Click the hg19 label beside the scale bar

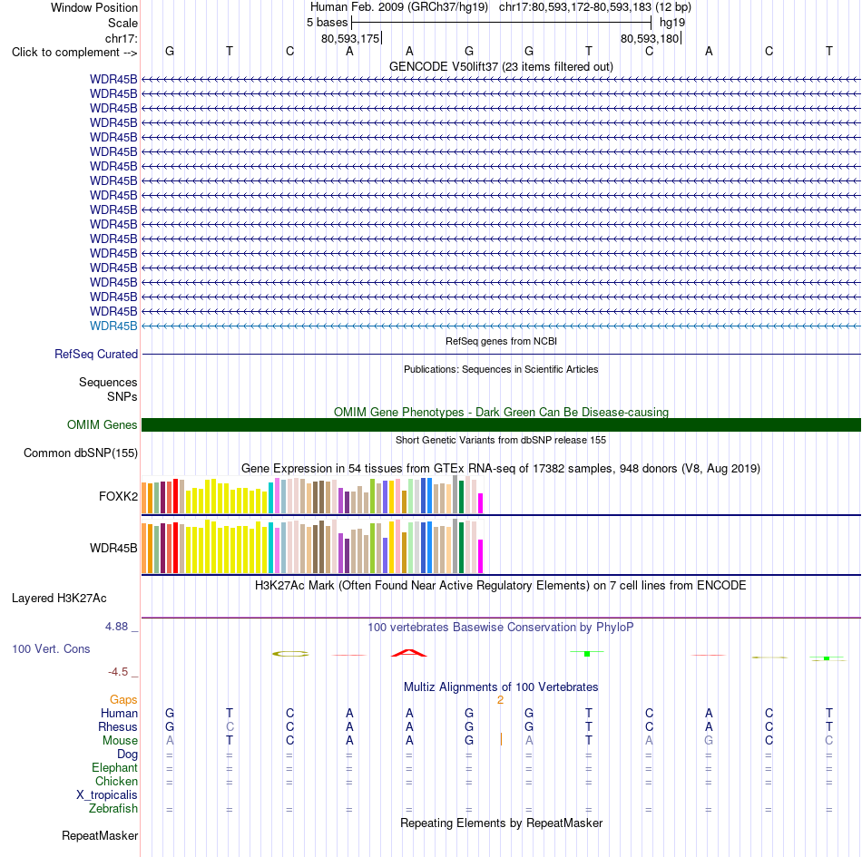672,23
